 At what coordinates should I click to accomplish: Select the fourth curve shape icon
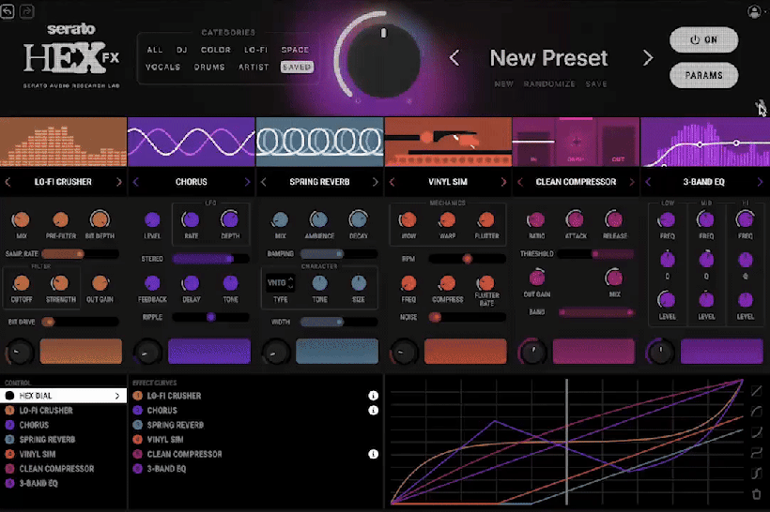[x=756, y=452]
